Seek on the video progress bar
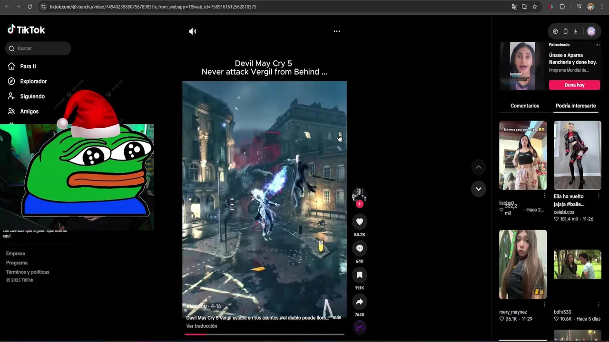The width and height of the screenshot is (609, 342). (x=265, y=334)
